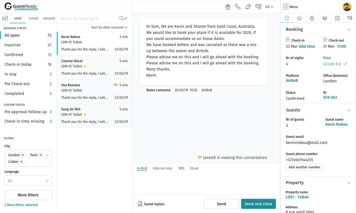Click yellow dot on Lisanne Viscal row
This screenshot has height=213, width=356.
[85, 66]
